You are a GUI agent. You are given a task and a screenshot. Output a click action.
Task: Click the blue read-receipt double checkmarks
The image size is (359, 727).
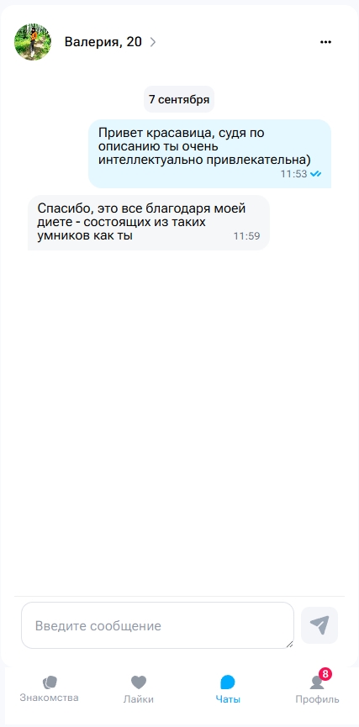click(316, 174)
